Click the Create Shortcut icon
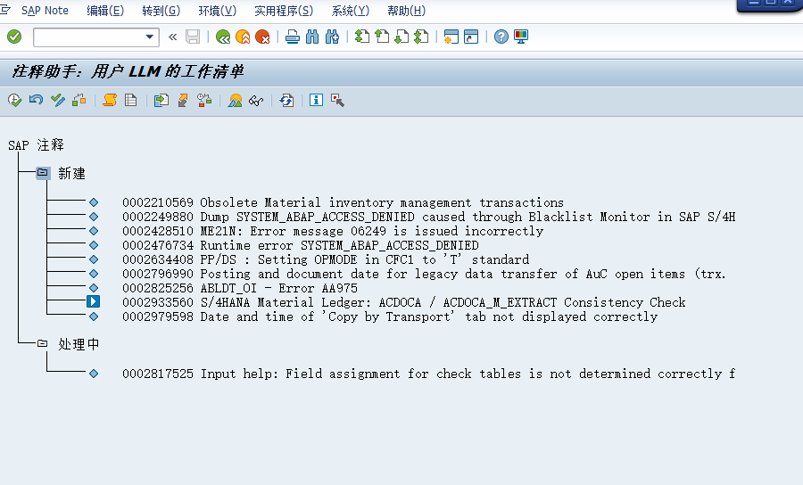This screenshot has height=485, width=803. point(470,37)
